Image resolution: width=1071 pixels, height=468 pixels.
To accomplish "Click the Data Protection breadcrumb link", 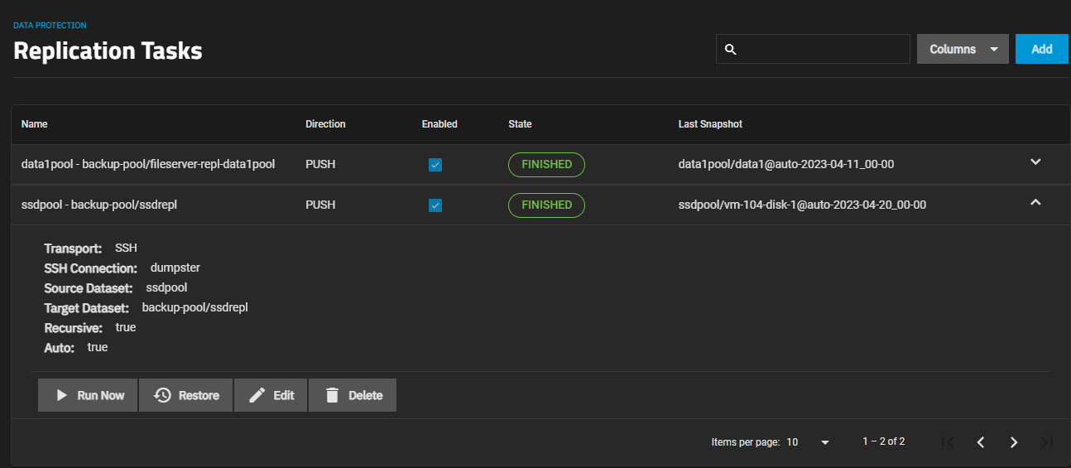I will click(50, 26).
